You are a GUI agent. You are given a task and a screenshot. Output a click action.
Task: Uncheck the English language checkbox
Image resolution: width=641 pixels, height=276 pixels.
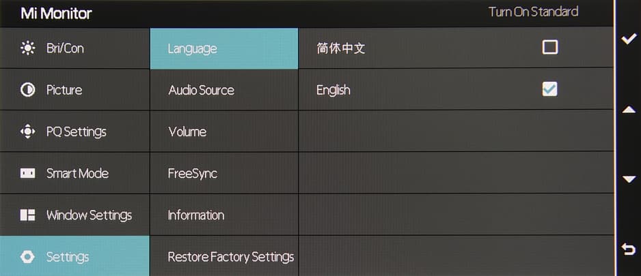coord(549,89)
